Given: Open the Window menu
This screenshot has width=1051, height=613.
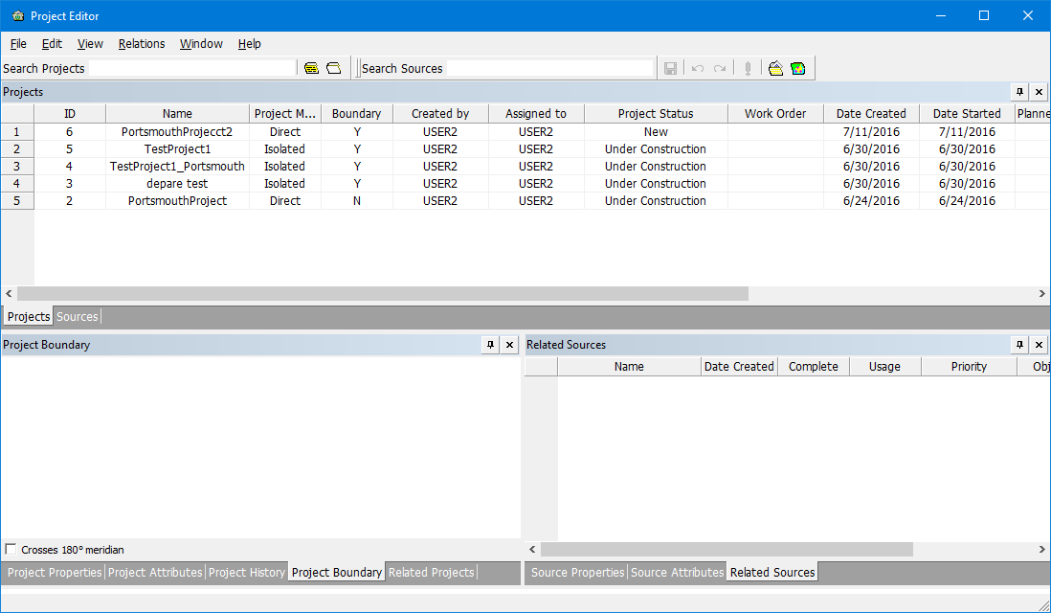Looking at the screenshot, I should tap(201, 44).
